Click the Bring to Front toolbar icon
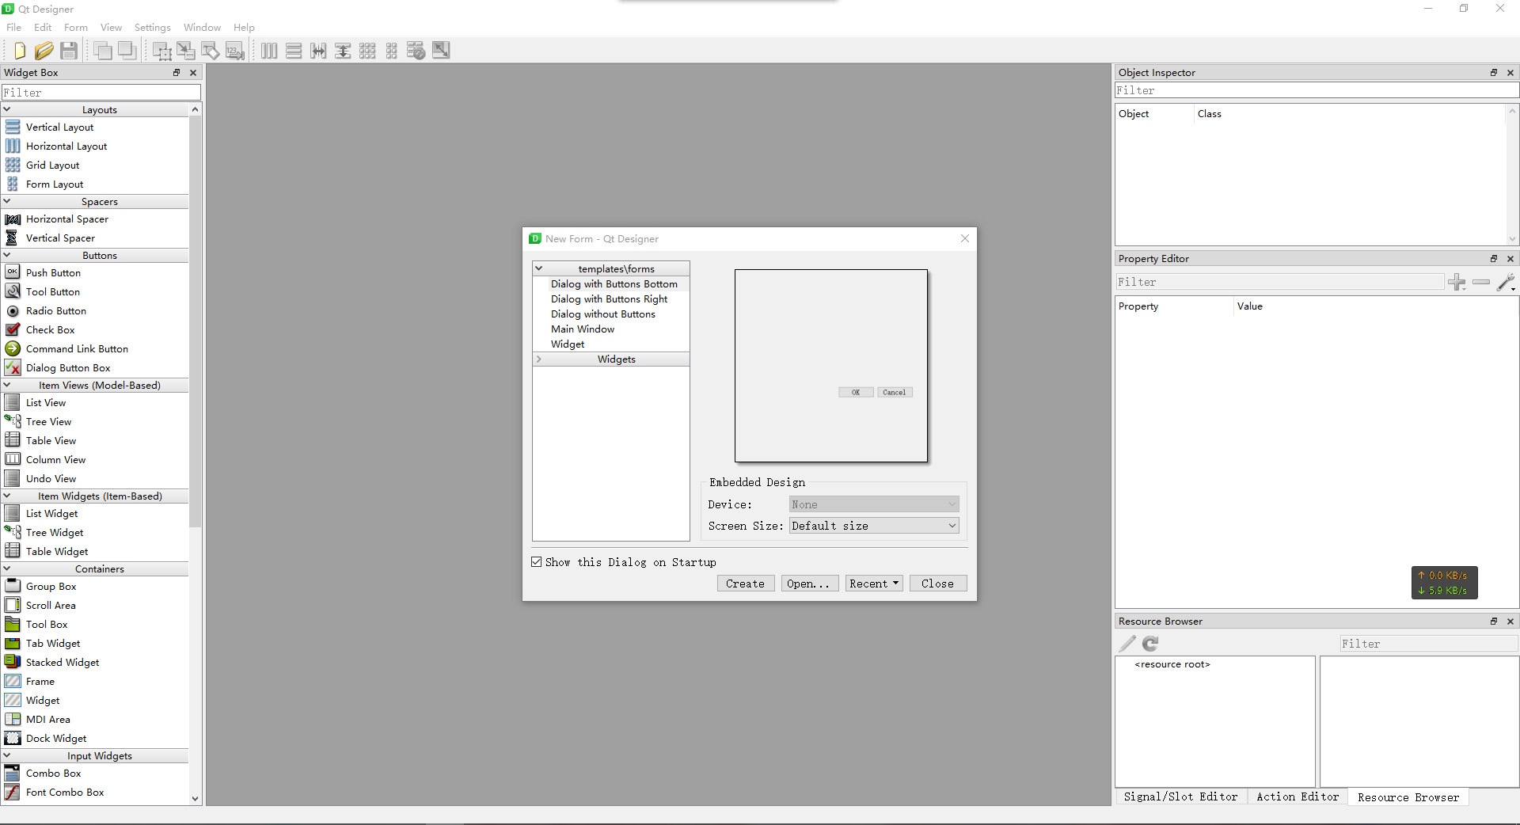The height and width of the screenshot is (825, 1520). (x=102, y=51)
